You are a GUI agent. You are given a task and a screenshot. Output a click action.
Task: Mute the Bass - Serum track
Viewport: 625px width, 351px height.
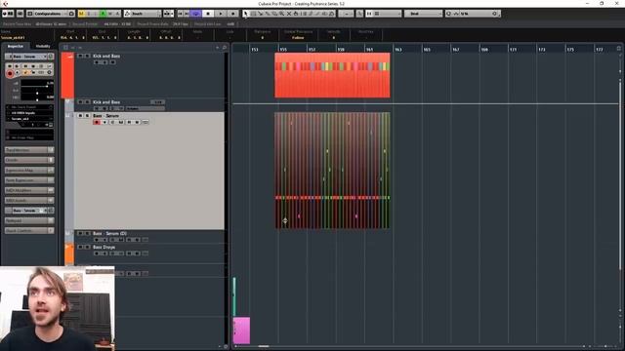click(x=80, y=116)
